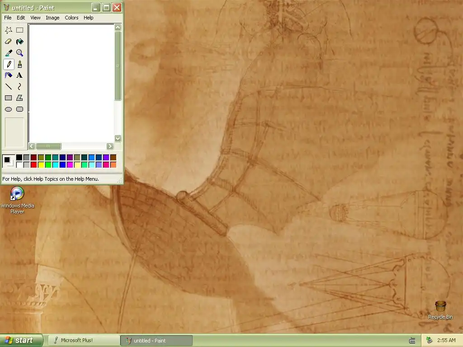This screenshot has width=463, height=347.
Task: Maximize the Paint window
Action: coord(106,7)
